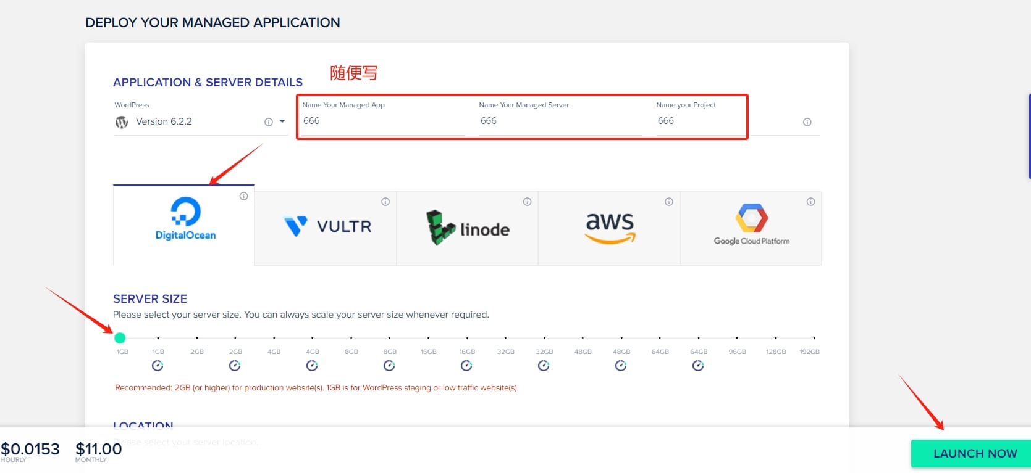The image size is (1031, 473).
Task: Focus the Name Your Managed App field
Action: 383,121
